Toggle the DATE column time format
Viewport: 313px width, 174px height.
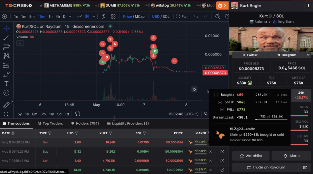tap(13, 133)
